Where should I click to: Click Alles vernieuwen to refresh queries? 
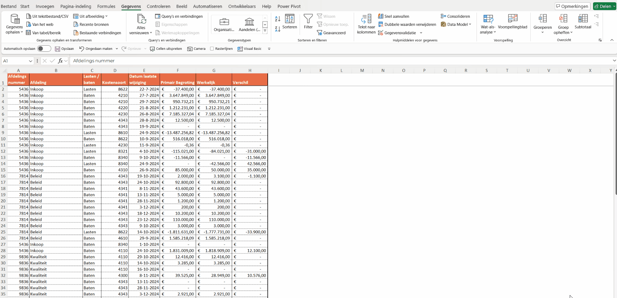[x=140, y=23]
